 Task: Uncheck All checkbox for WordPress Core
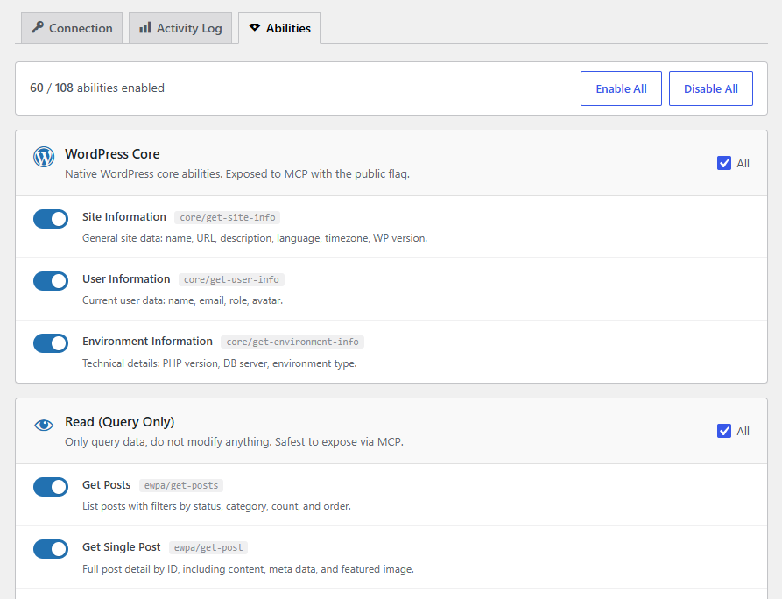point(724,163)
